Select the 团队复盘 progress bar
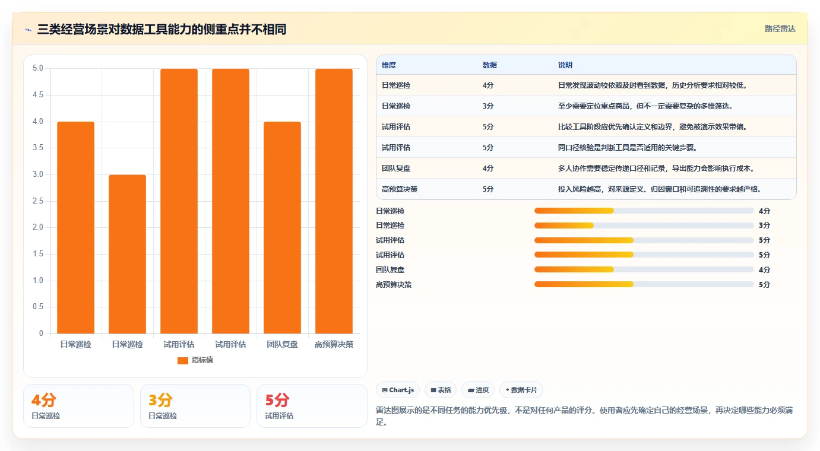820x451 pixels. [x=644, y=269]
